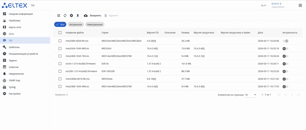Sort by Серия column header
The width and height of the screenshot is (306, 130).
pos(105,33)
